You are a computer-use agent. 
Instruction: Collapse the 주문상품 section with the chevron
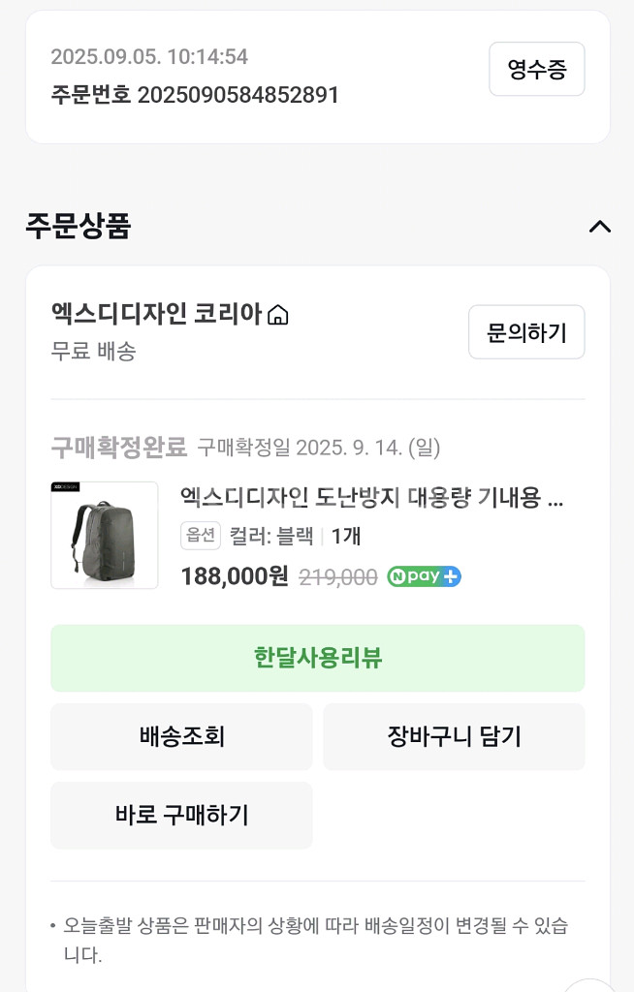tap(601, 228)
